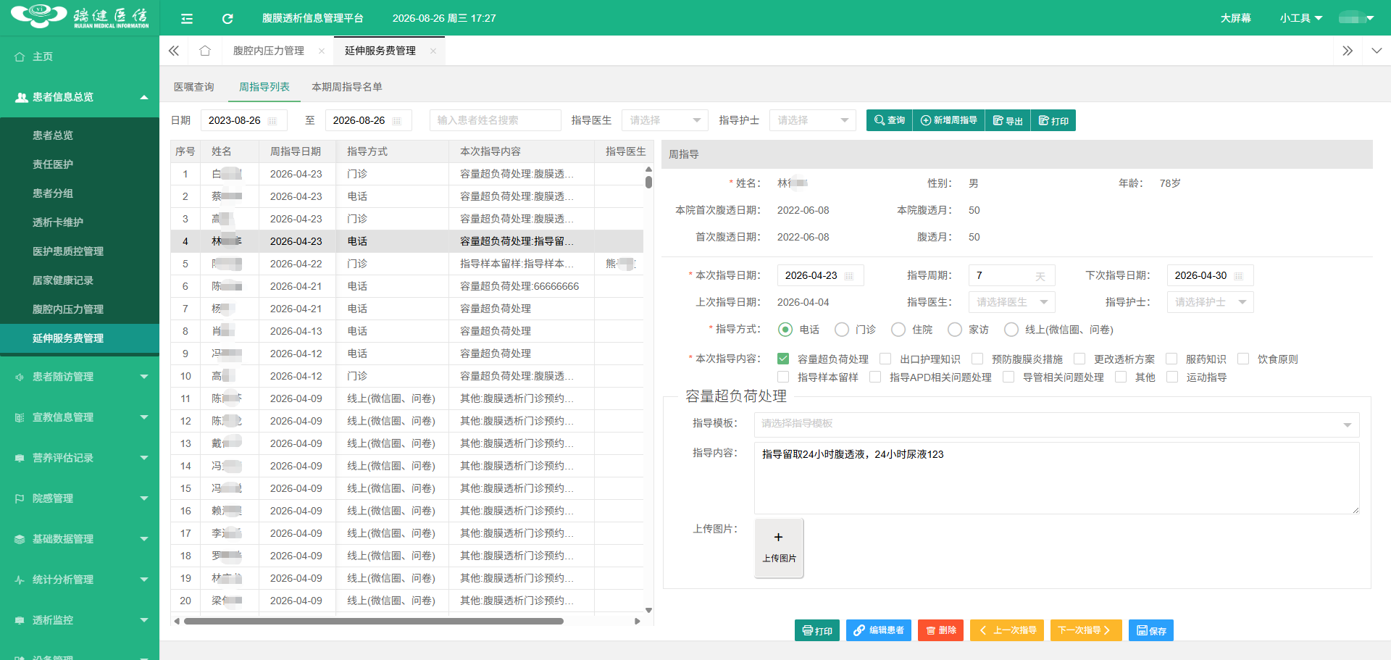
Task: Click the red 删除 delete button
Action: click(x=941, y=630)
